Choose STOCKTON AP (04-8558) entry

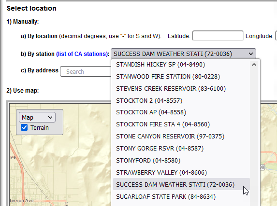click(181, 112)
